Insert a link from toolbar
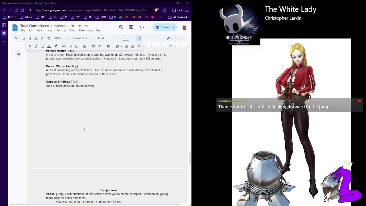 click(x=64, y=46)
